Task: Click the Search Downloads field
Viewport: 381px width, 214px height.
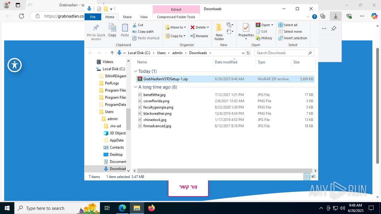Action: [284, 53]
